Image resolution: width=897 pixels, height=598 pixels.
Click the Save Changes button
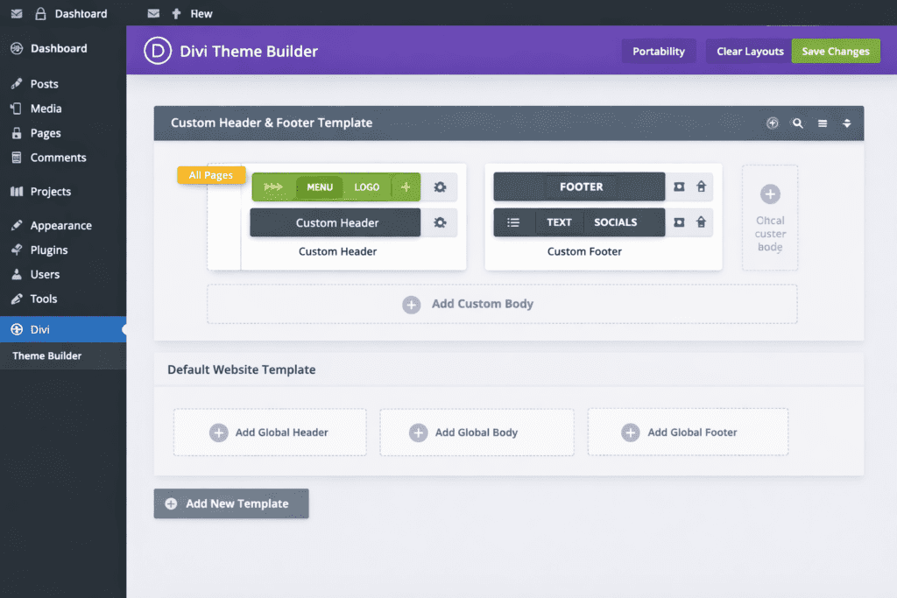point(835,51)
